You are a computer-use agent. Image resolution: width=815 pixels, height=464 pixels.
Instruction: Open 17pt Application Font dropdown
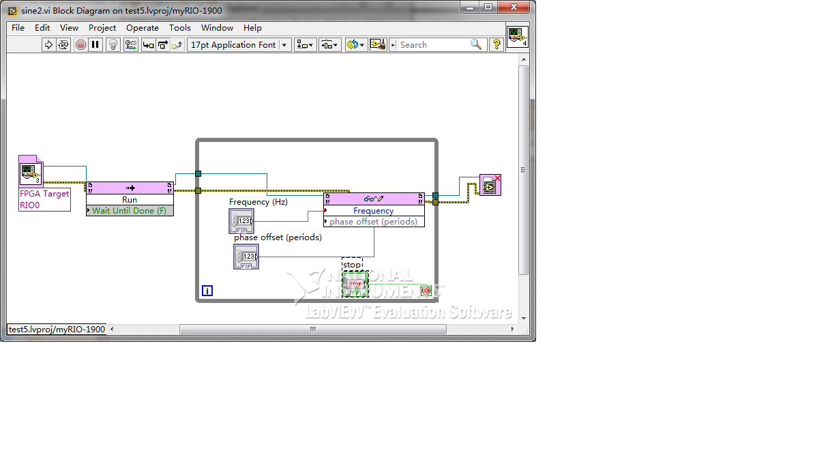(239, 45)
